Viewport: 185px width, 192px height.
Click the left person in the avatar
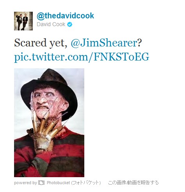coord(19,21)
